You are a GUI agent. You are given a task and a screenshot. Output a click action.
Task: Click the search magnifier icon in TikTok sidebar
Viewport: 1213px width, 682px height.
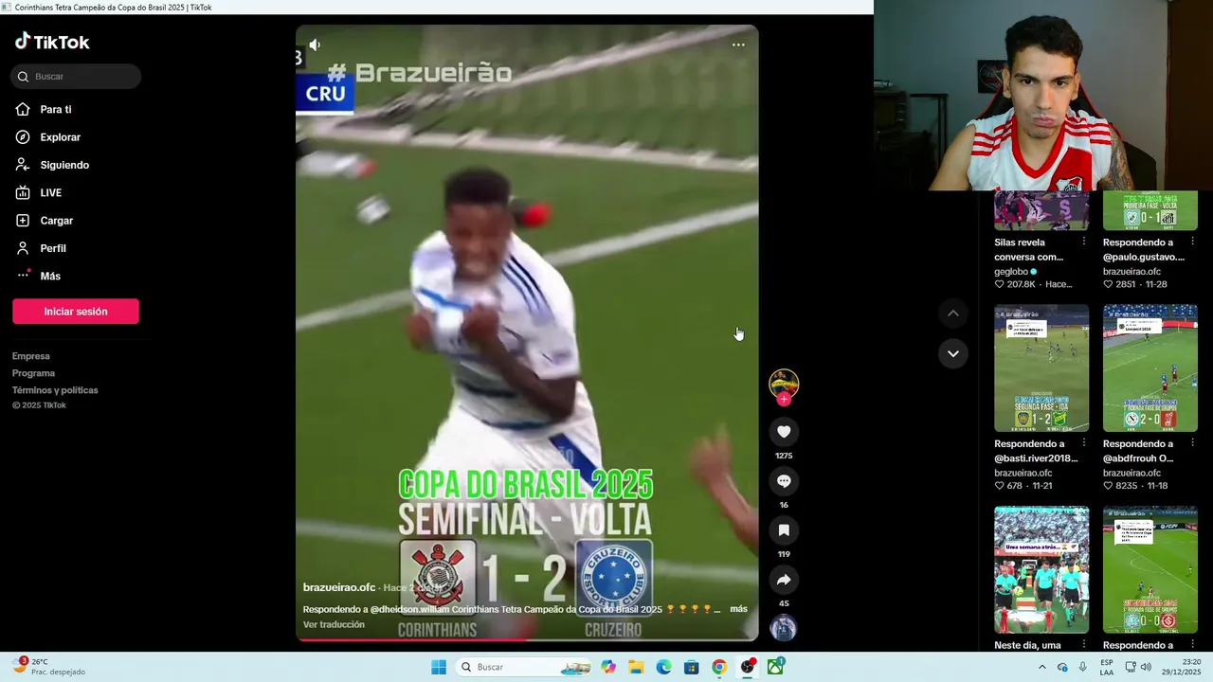tap(23, 77)
